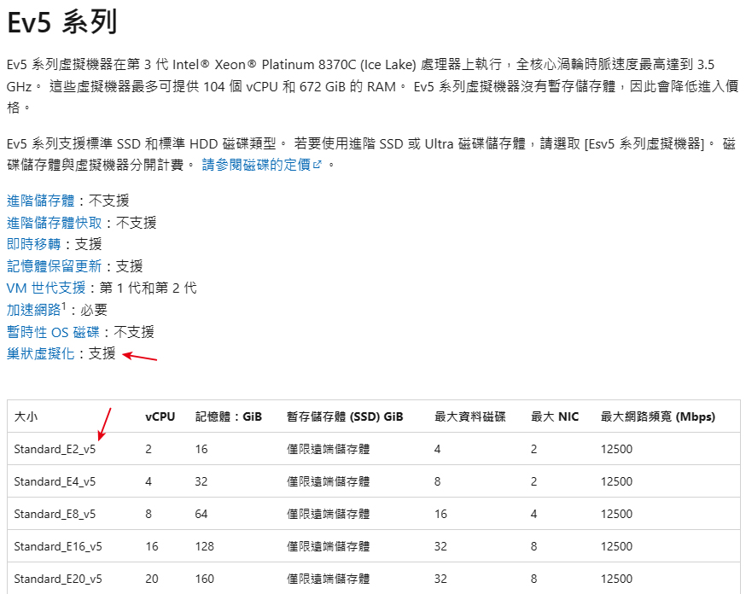Viewport: 746px width, 594px height.
Task: Select the 大小 column header
Action: tap(26, 416)
